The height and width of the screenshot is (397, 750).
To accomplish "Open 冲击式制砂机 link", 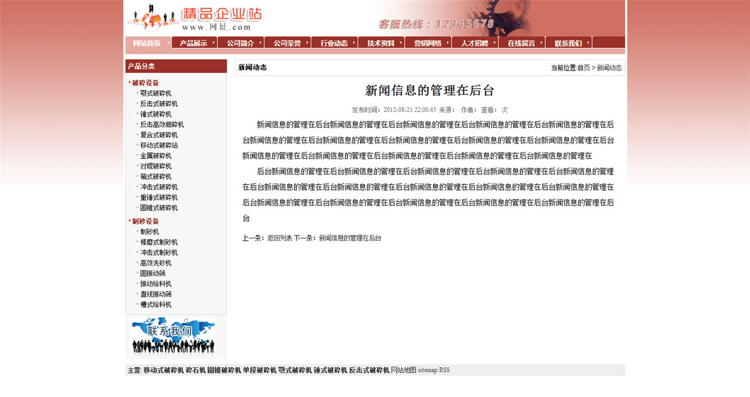I will [159, 252].
